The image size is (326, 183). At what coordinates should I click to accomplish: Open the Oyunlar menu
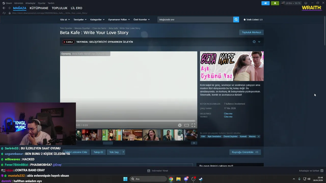(x=42, y=3)
